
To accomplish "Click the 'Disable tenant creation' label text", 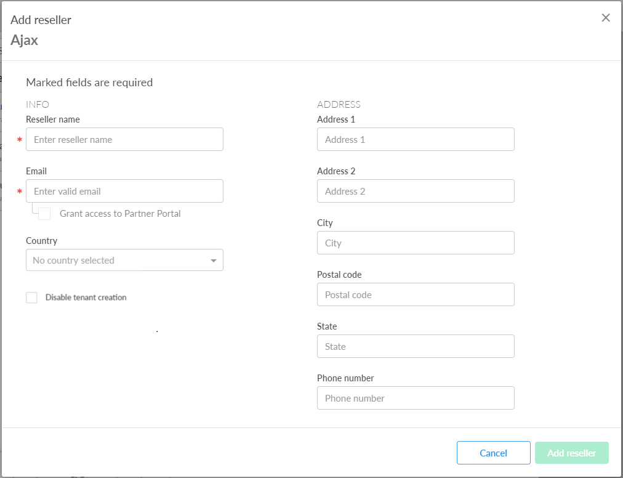I will tap(86, 298).
